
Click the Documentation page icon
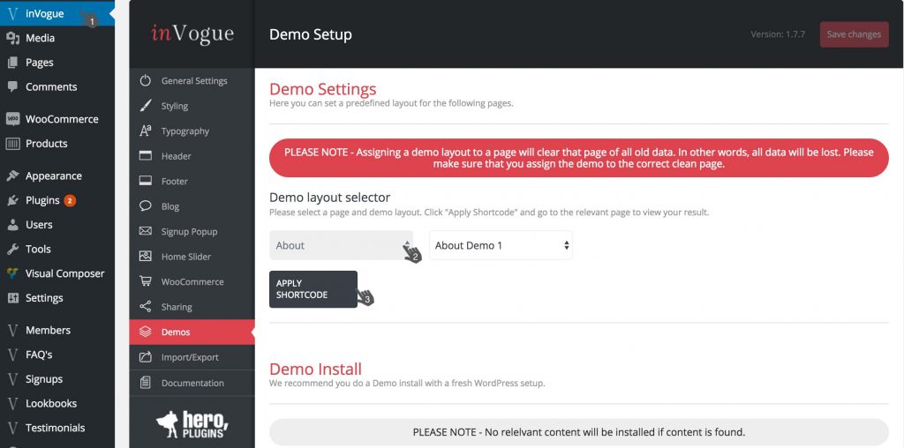[x=146, y=383]
